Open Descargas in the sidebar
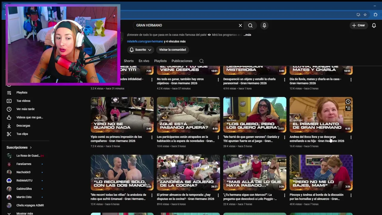The image size is (382, 215). tap(24, 126)
